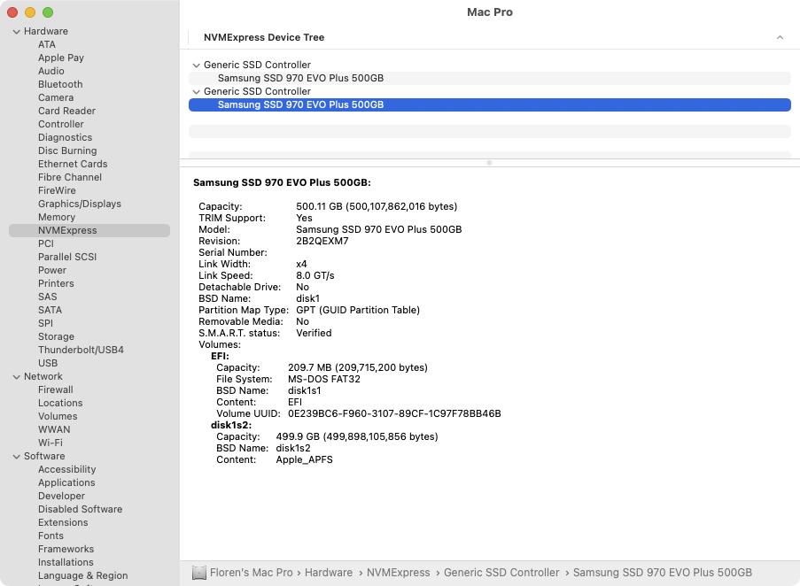
Task: Open Wi-Fi under Network
Action: coord(50,443)
